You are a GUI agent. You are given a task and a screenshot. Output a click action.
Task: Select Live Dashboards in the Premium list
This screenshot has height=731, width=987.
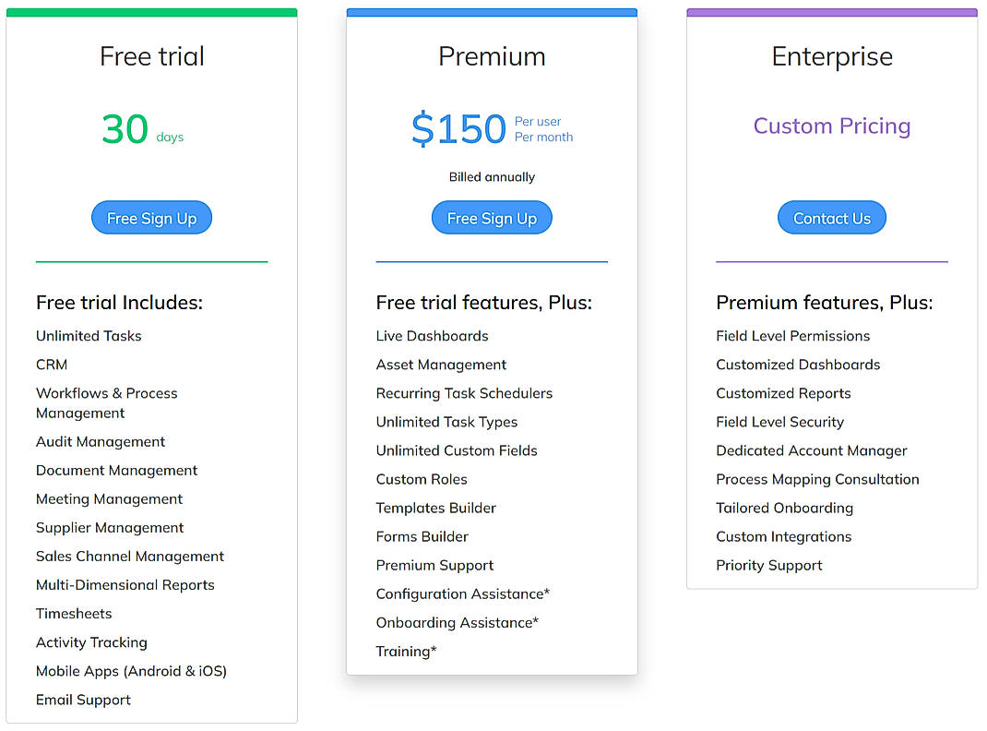pos(432,336)
